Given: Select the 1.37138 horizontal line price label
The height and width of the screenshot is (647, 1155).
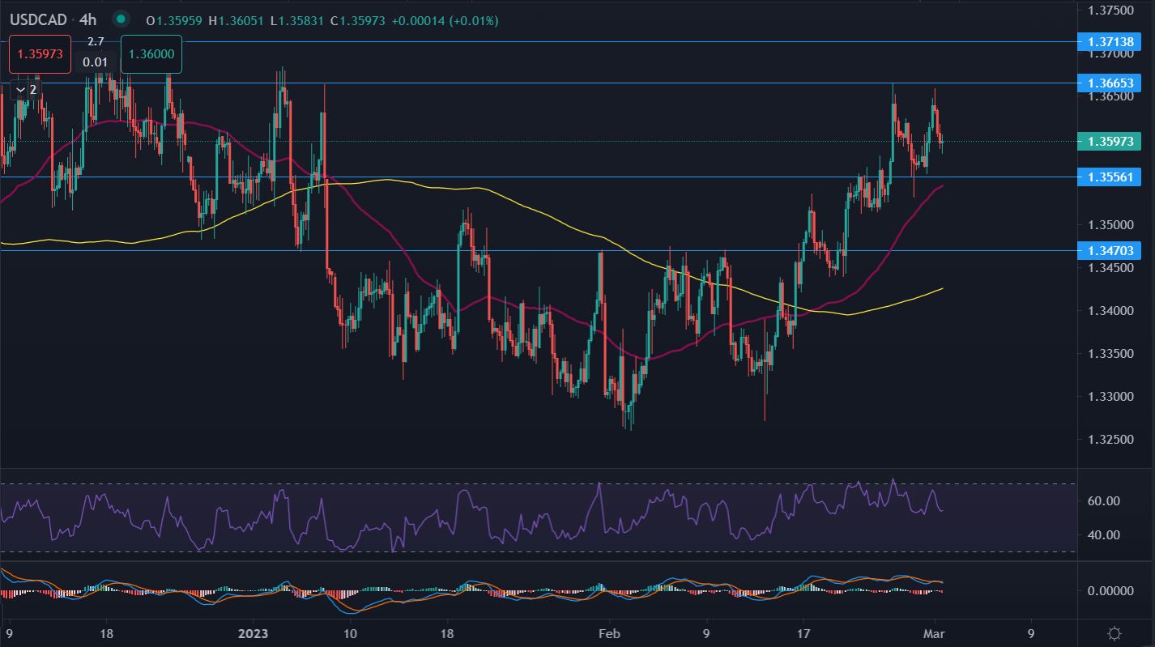Looking at the screenshot, I should 1109,41.
